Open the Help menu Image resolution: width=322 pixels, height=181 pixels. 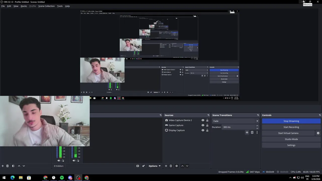coord(67,6)
